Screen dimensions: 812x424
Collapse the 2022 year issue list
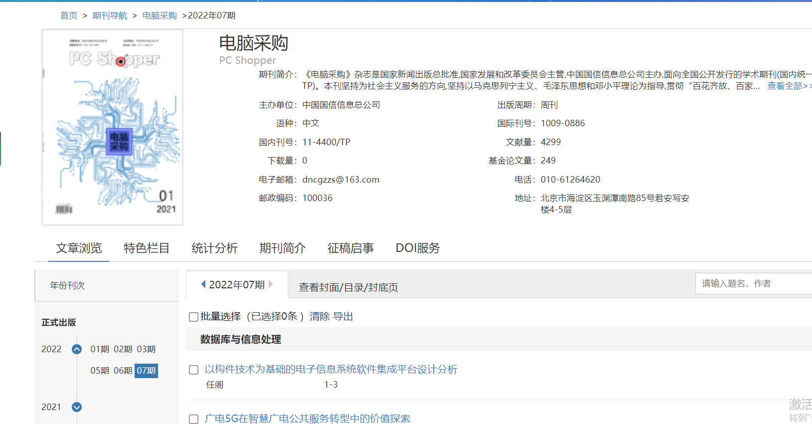(x=77, y=349)
